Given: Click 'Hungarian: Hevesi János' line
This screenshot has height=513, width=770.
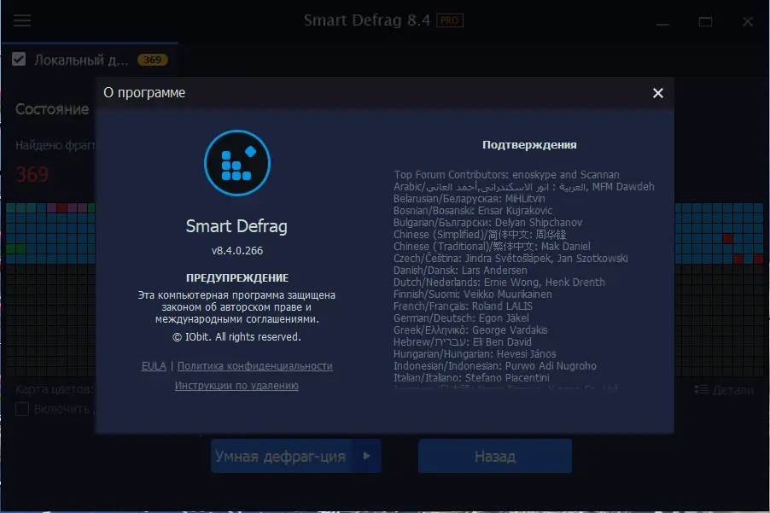Looking at the screenshot, I should click(475, 354).
